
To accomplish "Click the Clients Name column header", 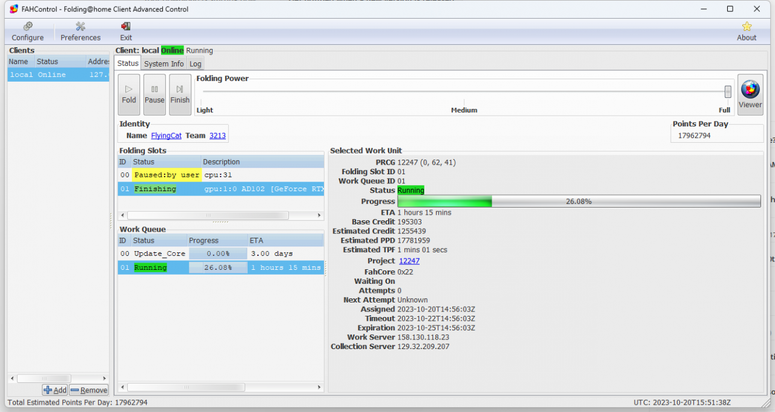I will point(20,61).
